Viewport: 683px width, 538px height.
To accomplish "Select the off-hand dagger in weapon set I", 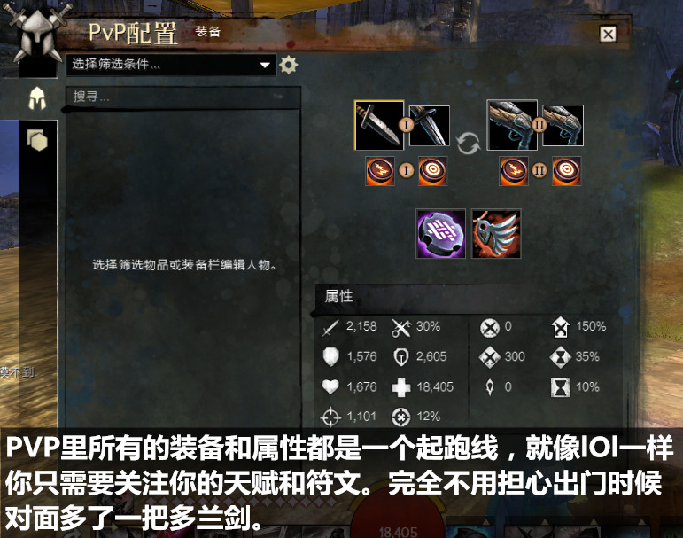I will click(x=429, y=126).
